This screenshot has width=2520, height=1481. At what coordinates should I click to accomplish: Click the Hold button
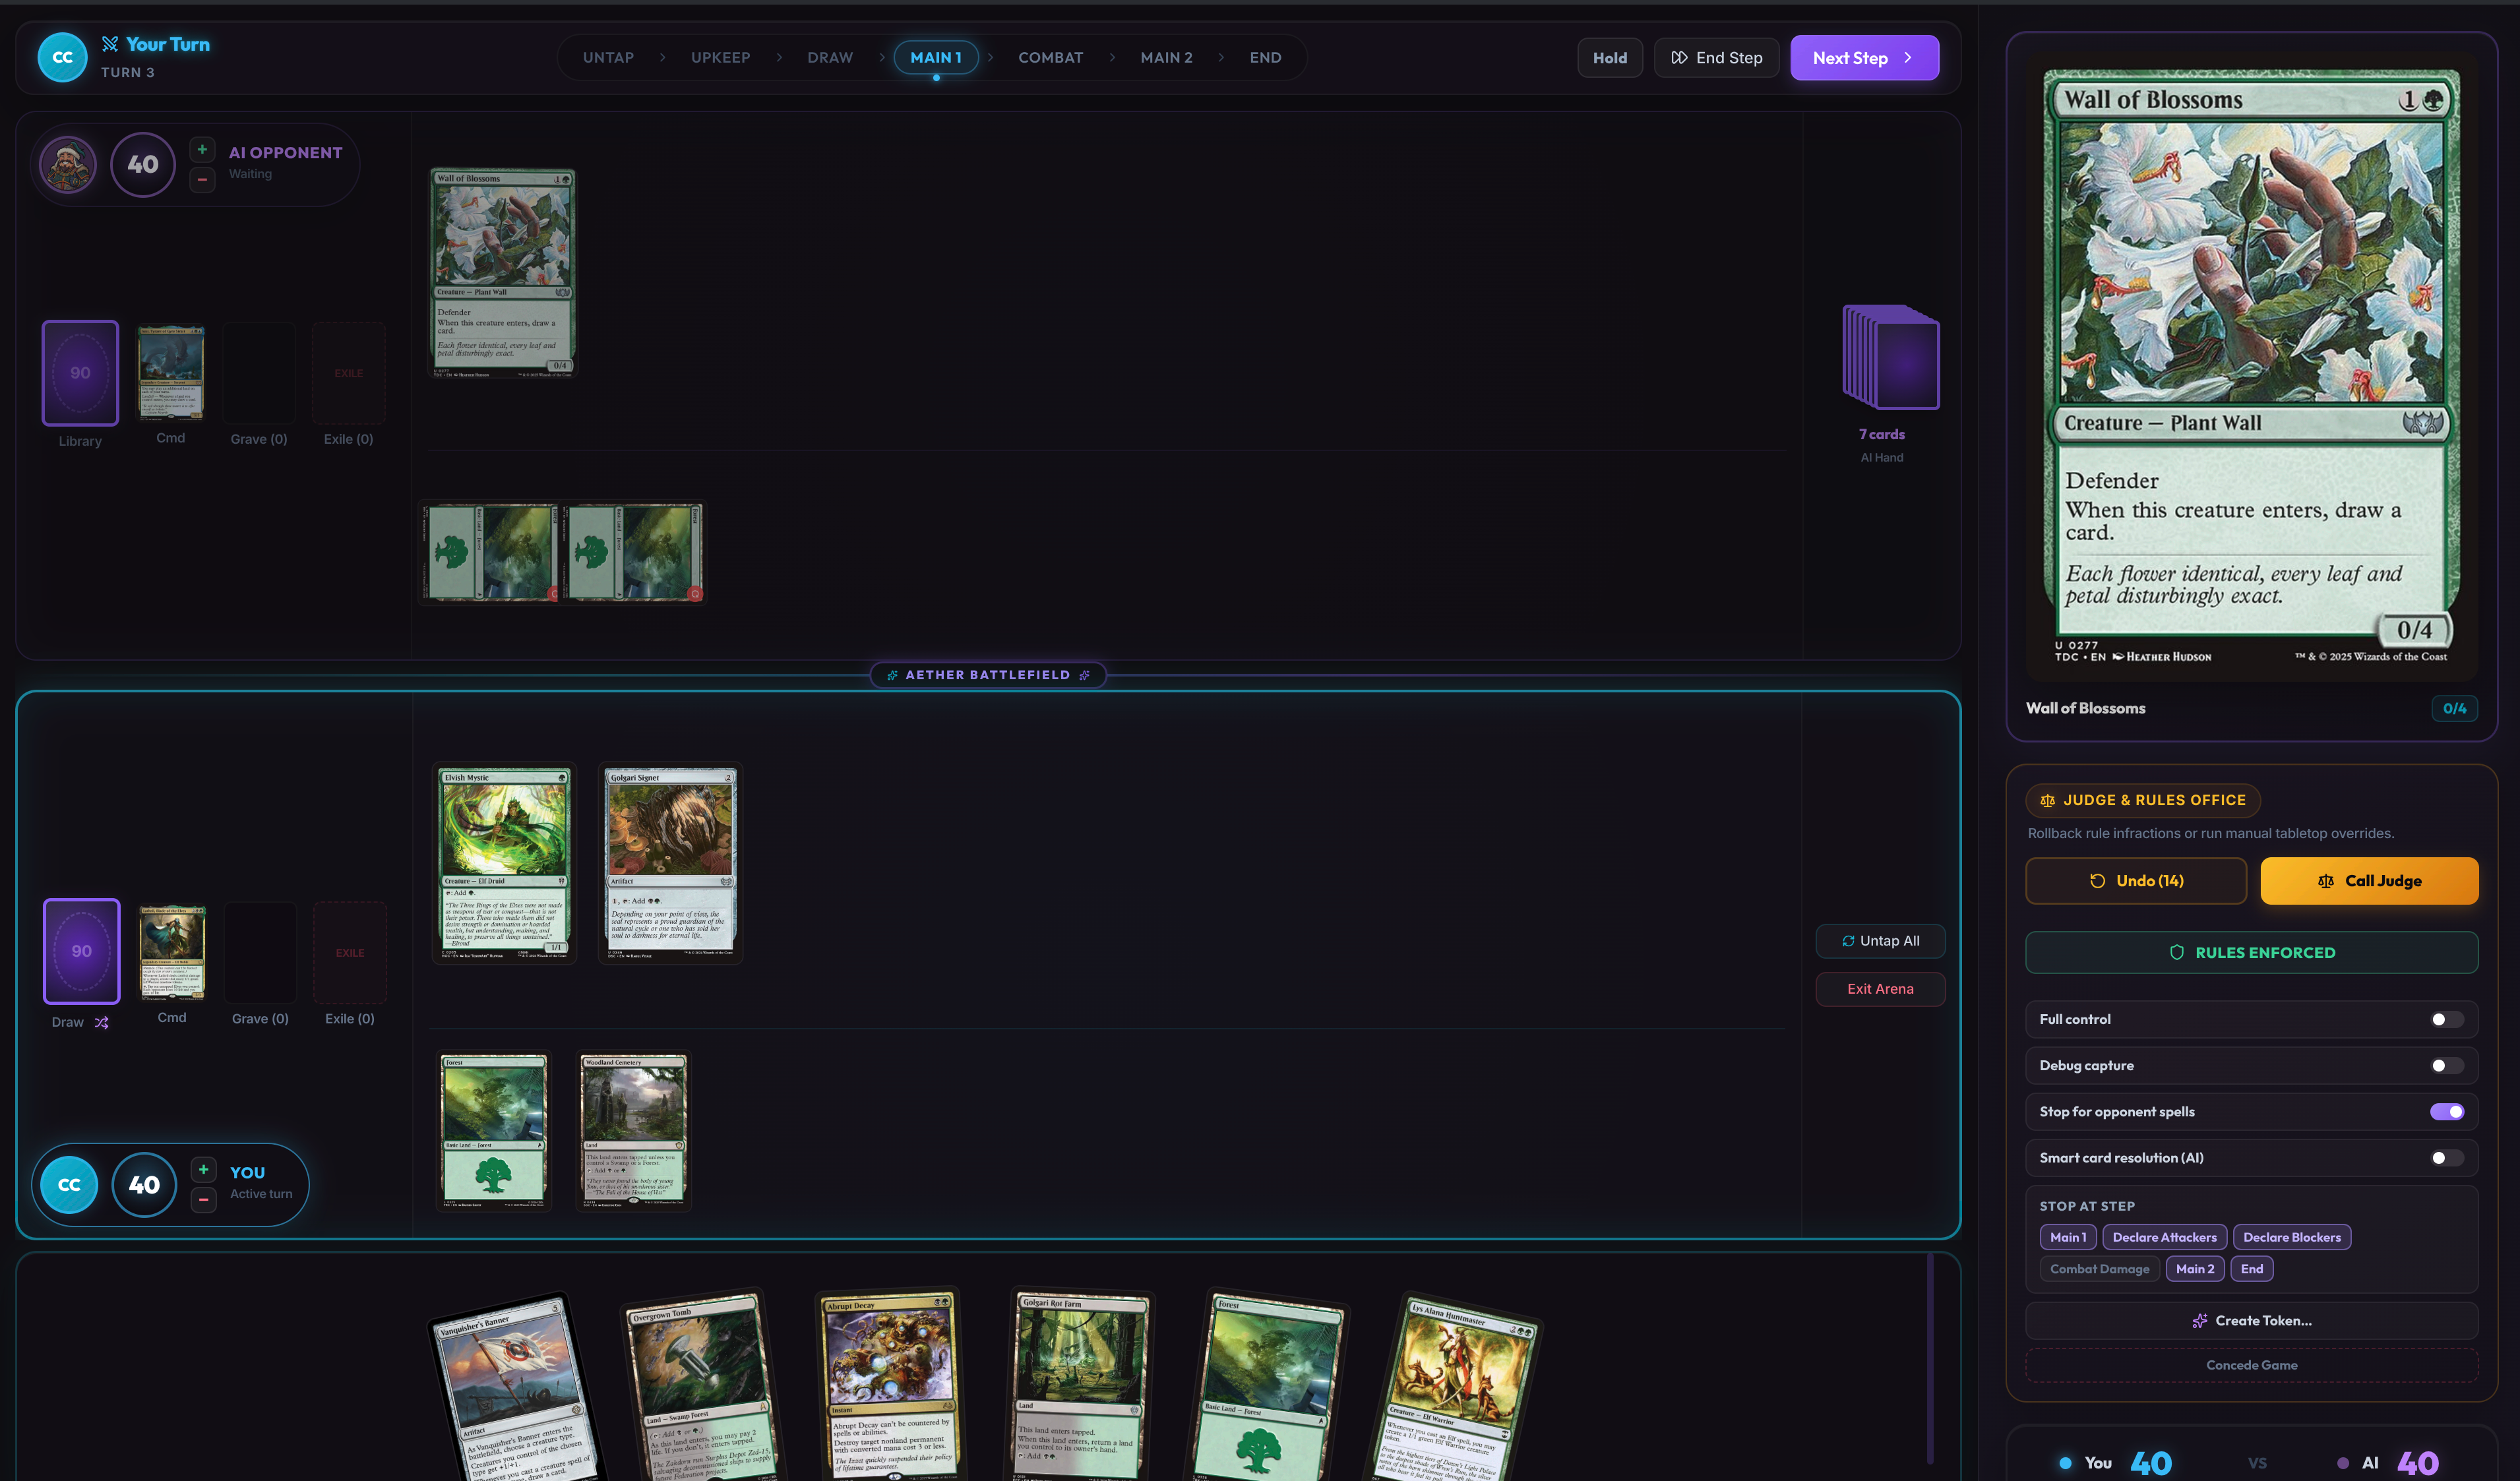click(1609, 58)
